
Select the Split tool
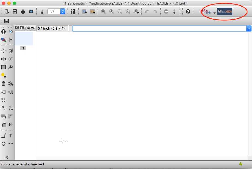pyautogui.click(x=4, y=124)
